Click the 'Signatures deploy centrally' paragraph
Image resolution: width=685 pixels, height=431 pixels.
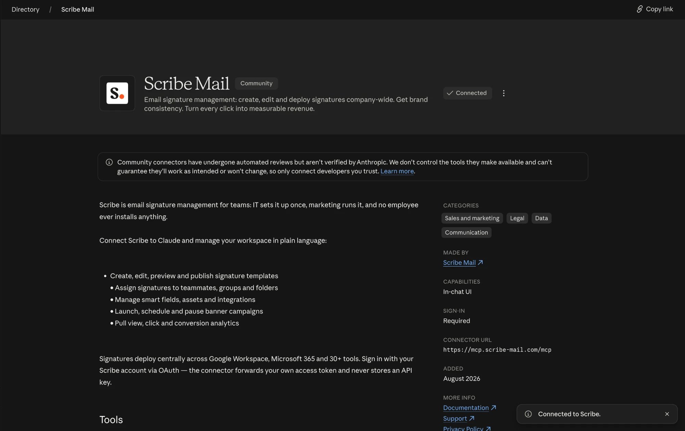[x=257, y=370]
